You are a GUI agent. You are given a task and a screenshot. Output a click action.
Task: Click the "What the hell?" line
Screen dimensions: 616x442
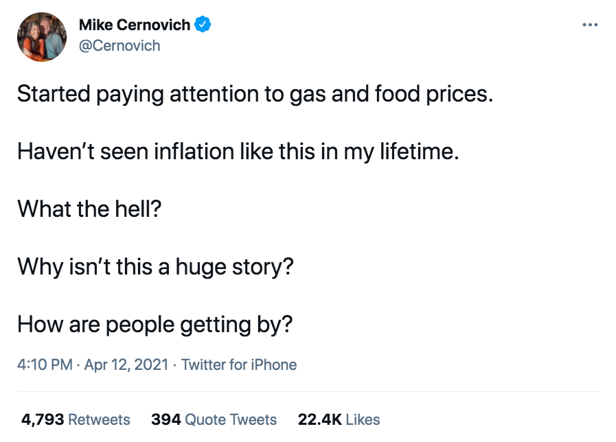(89, 208)
